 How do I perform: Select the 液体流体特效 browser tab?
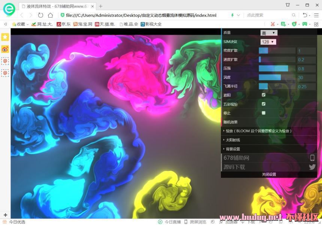click(x=58, y=6)
